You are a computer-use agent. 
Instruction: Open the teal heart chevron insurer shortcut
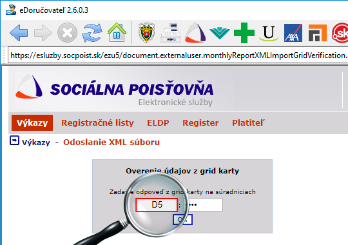(x=220, y=33)
